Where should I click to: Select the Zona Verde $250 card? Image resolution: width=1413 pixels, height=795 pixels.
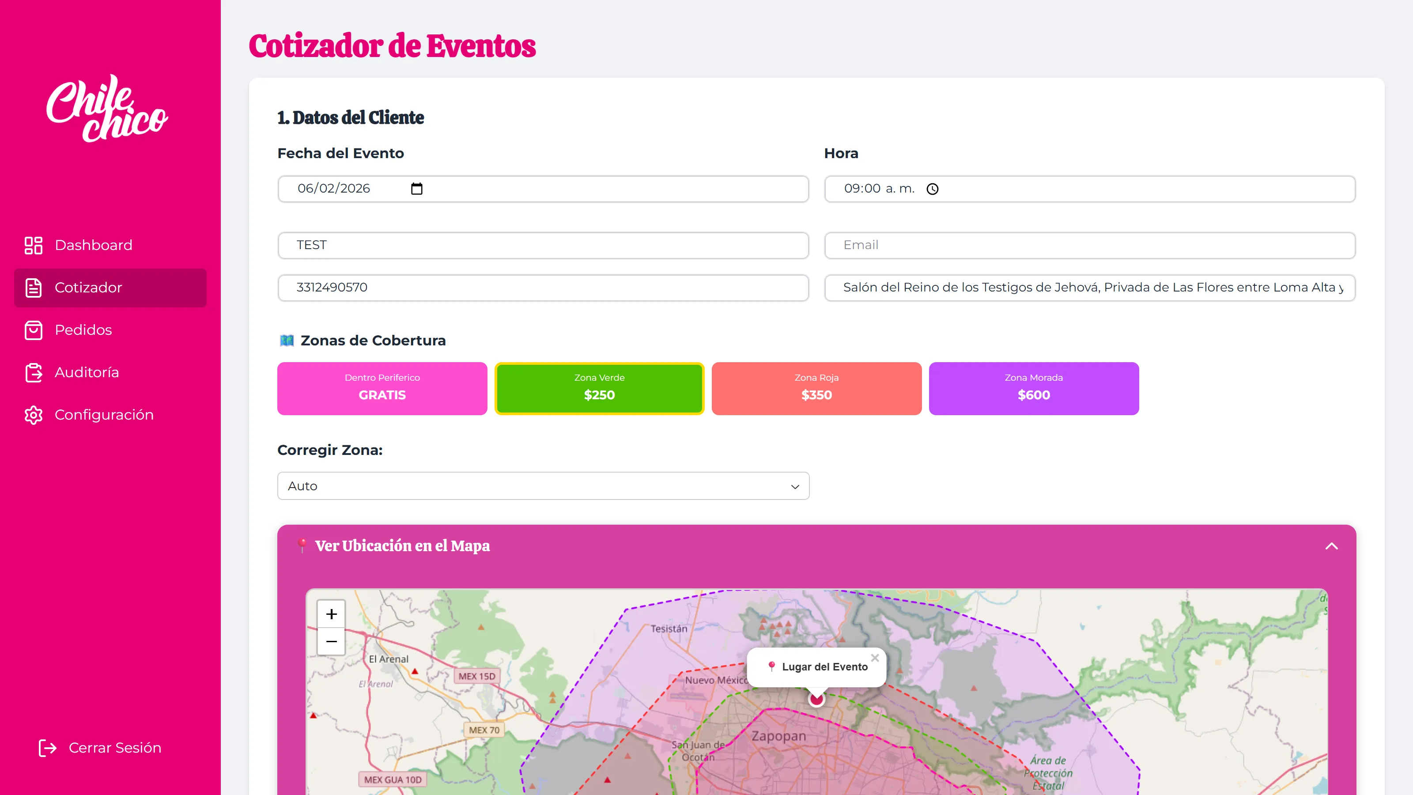click(599, 389)
